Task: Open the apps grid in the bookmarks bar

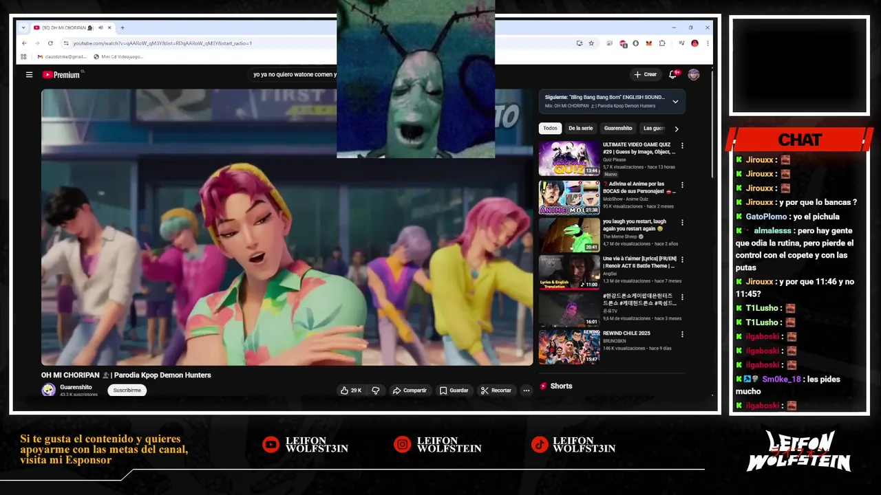Action: [x=23, y=56]
